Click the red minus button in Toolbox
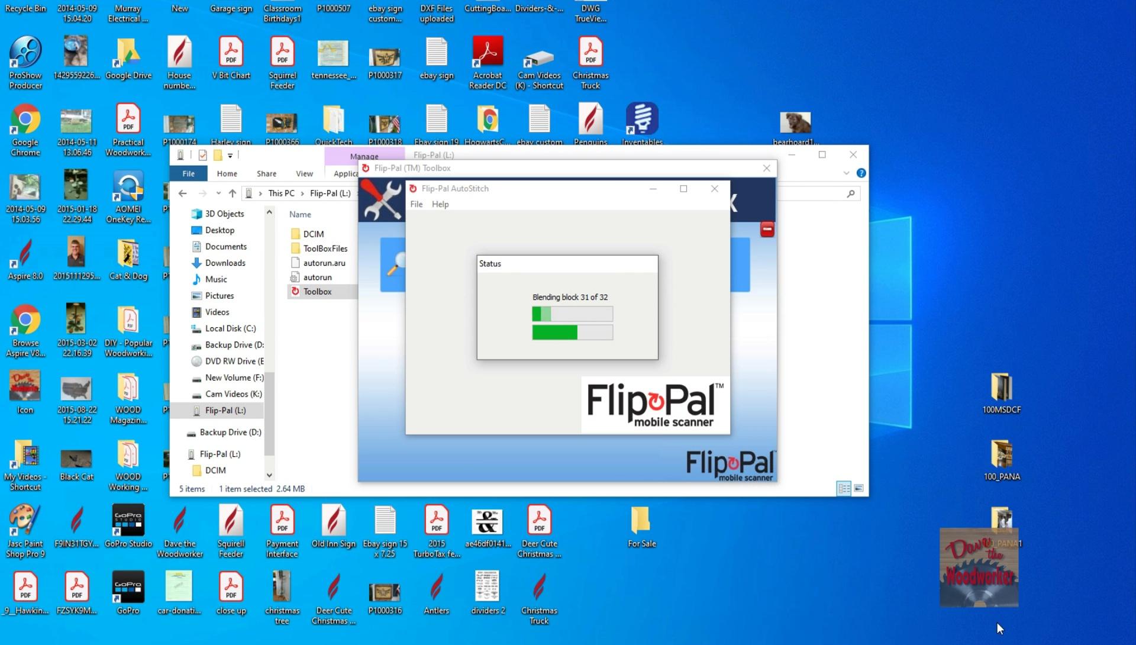This screenshot has height=645, width=1136. [767, 230]
